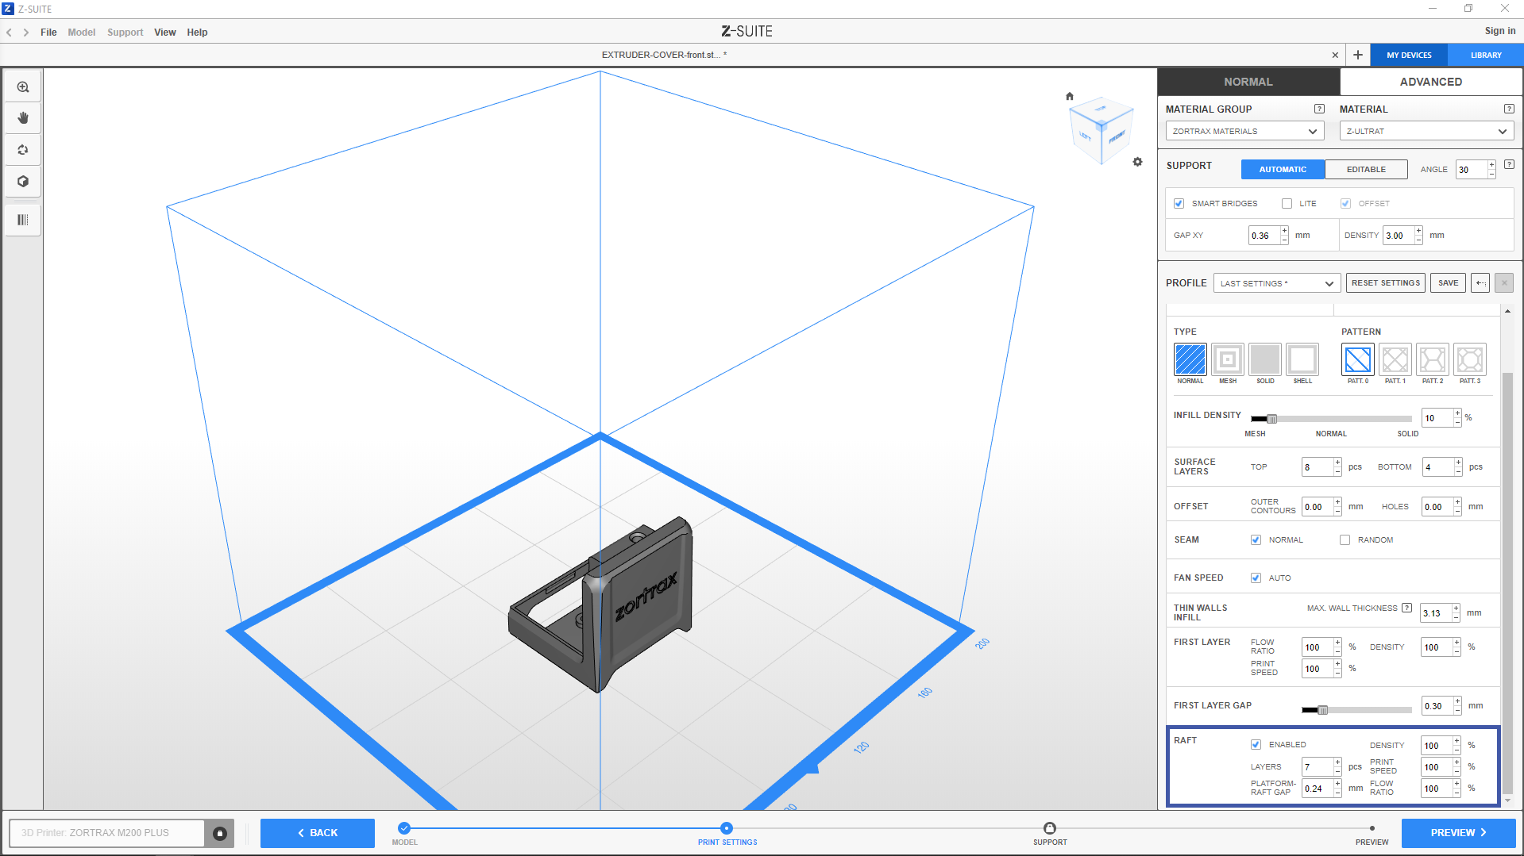Open the View menu
1524x856 pixels.
pyautogui.click(x=164, y=33)
